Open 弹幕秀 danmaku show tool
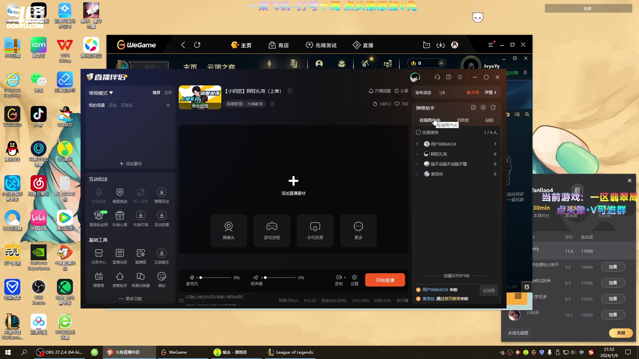Screen dimensions: 639x359 click(x=99, y=280)
